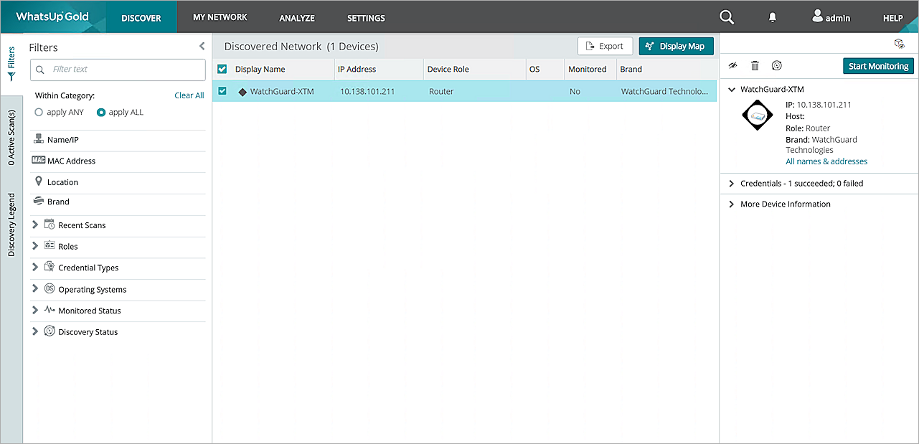Expand the Recent Scans filter
Screen dimensions: 919x444
coord(35,225)
